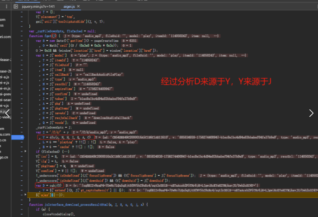Click the 'L = G == 'playLog'' expression
The height and width of the screenshot is (217, 318).
[x=69, y=142]
